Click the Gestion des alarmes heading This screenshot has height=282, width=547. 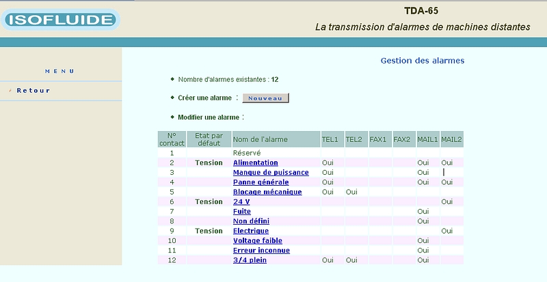pos(423,61)
